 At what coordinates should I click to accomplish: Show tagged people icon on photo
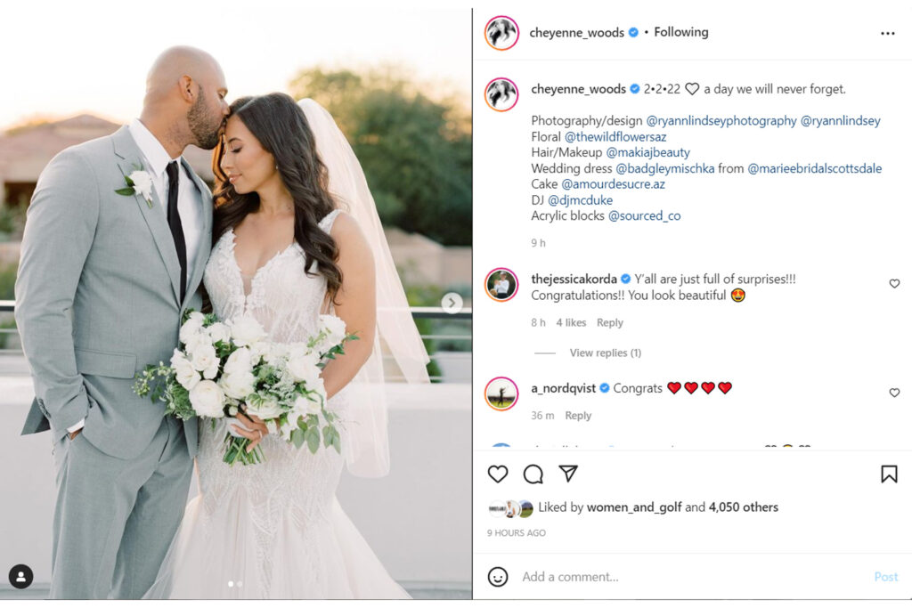pyautogui.click(x=21, y=576)
